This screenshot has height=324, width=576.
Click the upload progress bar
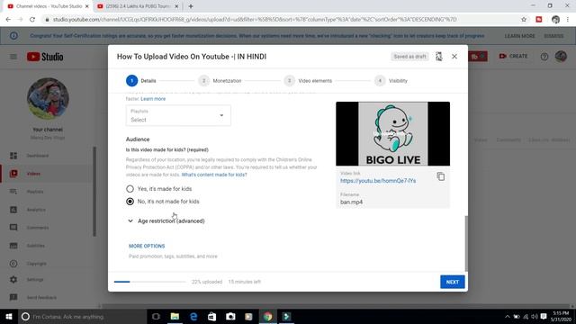click(150, 282)
